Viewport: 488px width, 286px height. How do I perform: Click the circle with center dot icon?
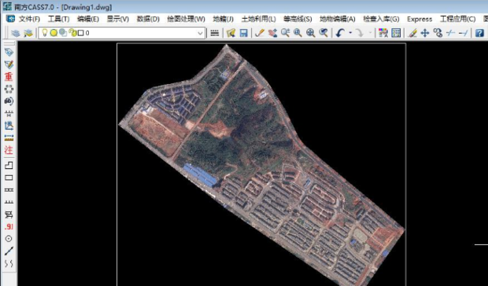click(9, 239)
